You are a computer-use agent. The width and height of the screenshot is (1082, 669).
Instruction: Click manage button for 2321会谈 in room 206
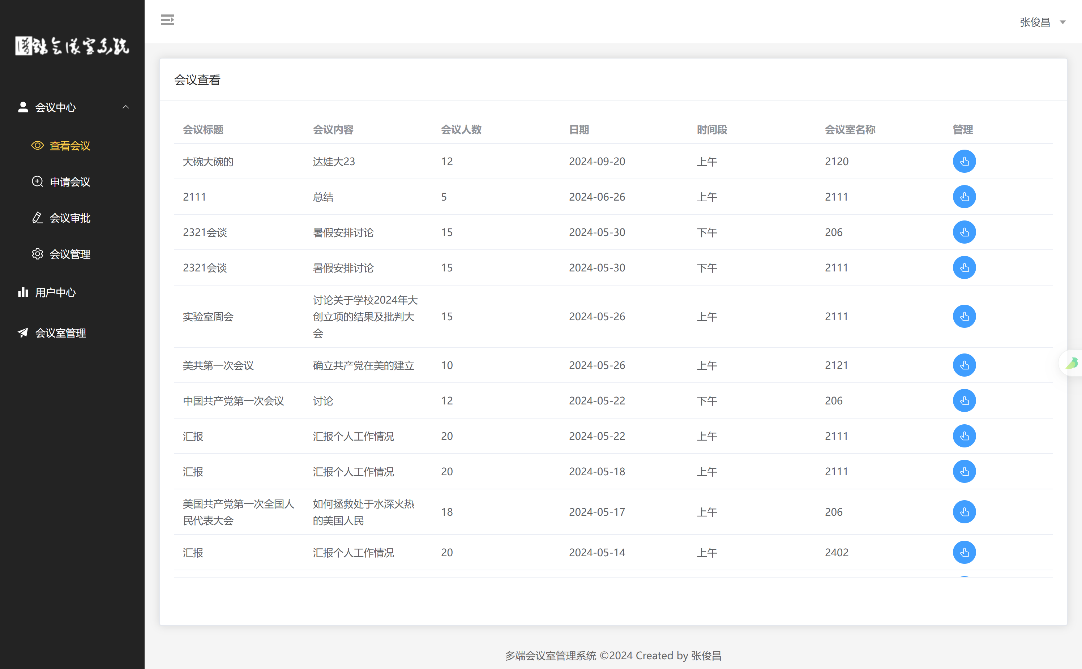964,232
